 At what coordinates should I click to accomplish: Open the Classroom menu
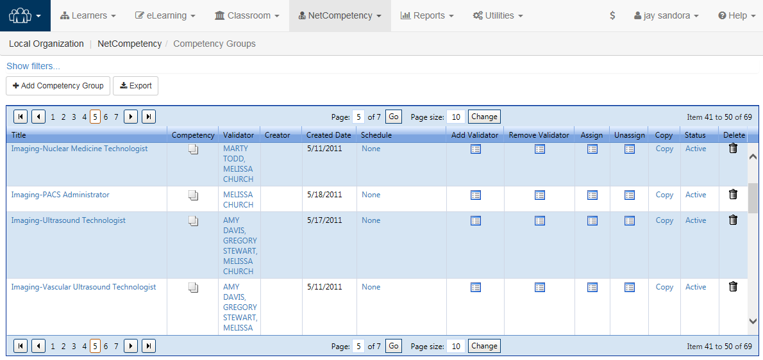tap(247, 15)
